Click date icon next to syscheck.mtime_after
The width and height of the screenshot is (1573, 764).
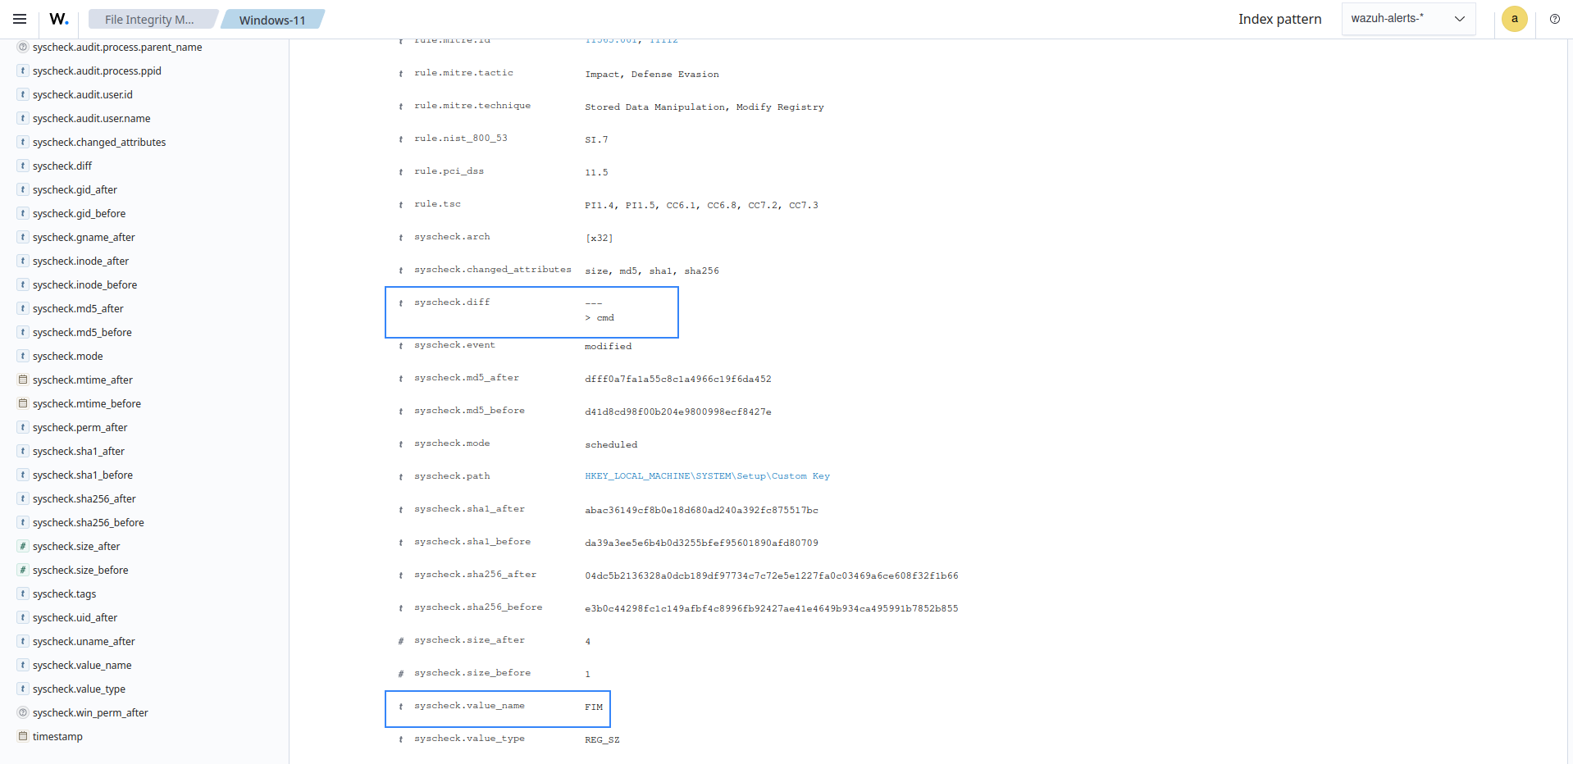pyautogui.click(x=23, y=380)
